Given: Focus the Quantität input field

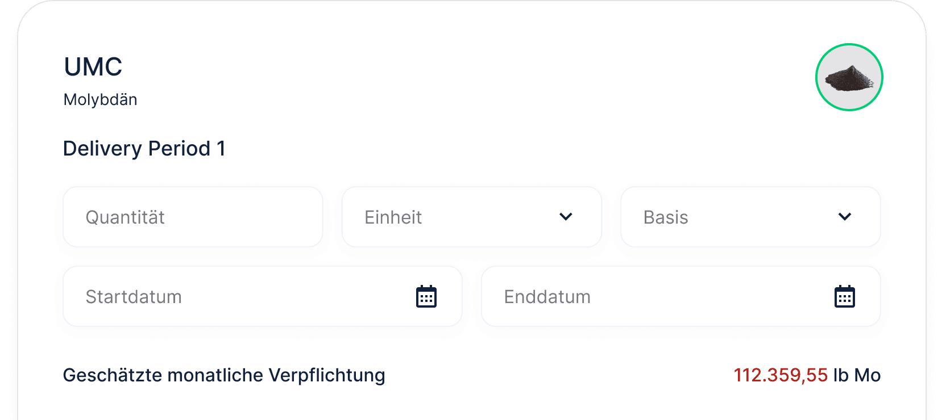Looking at the screenshot, I should point(193,217).
